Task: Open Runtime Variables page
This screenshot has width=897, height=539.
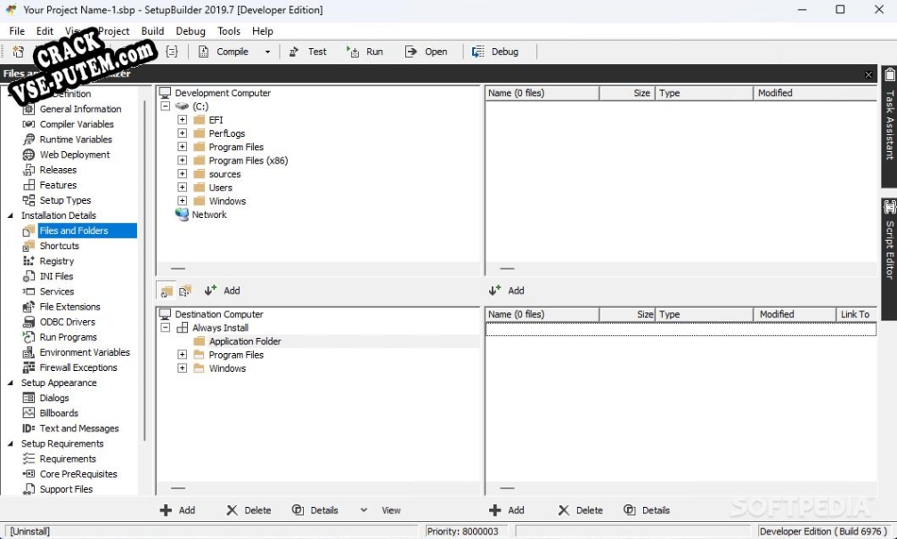Action: pyautogui.click(x=76, y=140)
